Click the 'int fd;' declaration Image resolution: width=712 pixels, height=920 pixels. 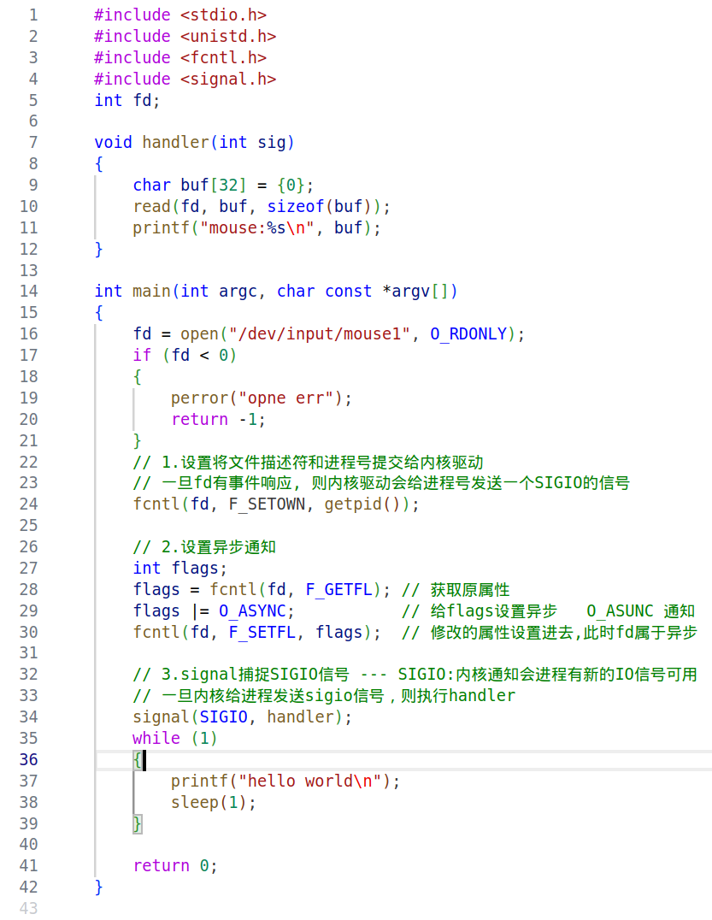(127, 100)
